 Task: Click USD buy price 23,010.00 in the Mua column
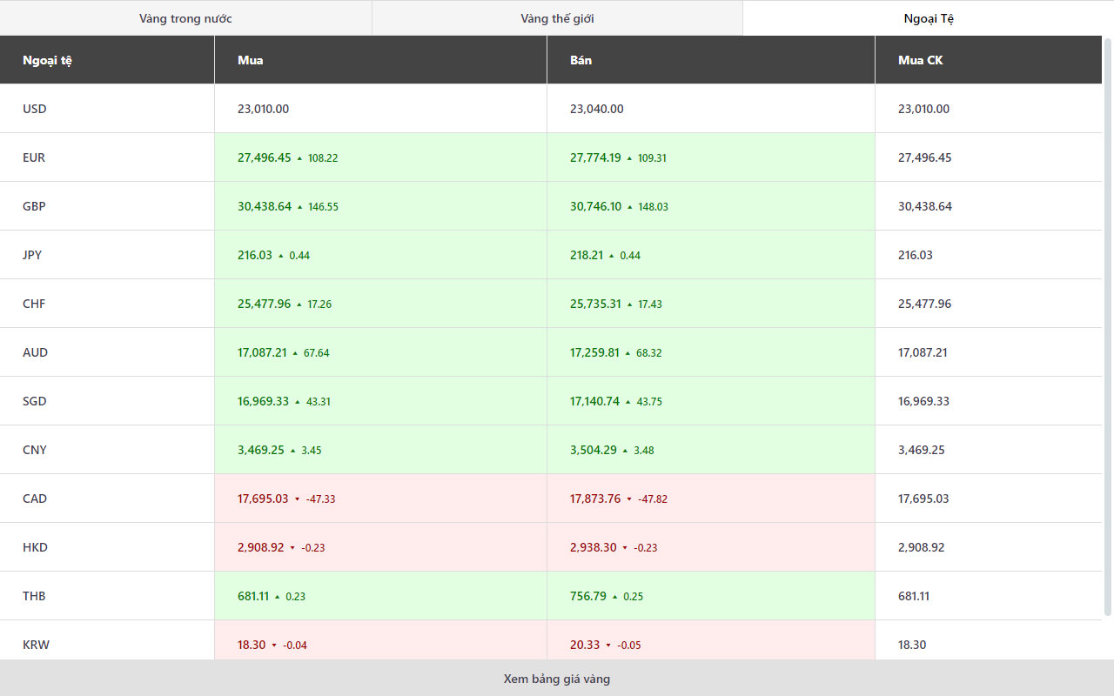tap(263, 109)
